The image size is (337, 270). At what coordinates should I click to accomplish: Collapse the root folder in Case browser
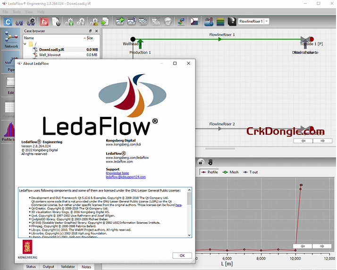(25, 44)
